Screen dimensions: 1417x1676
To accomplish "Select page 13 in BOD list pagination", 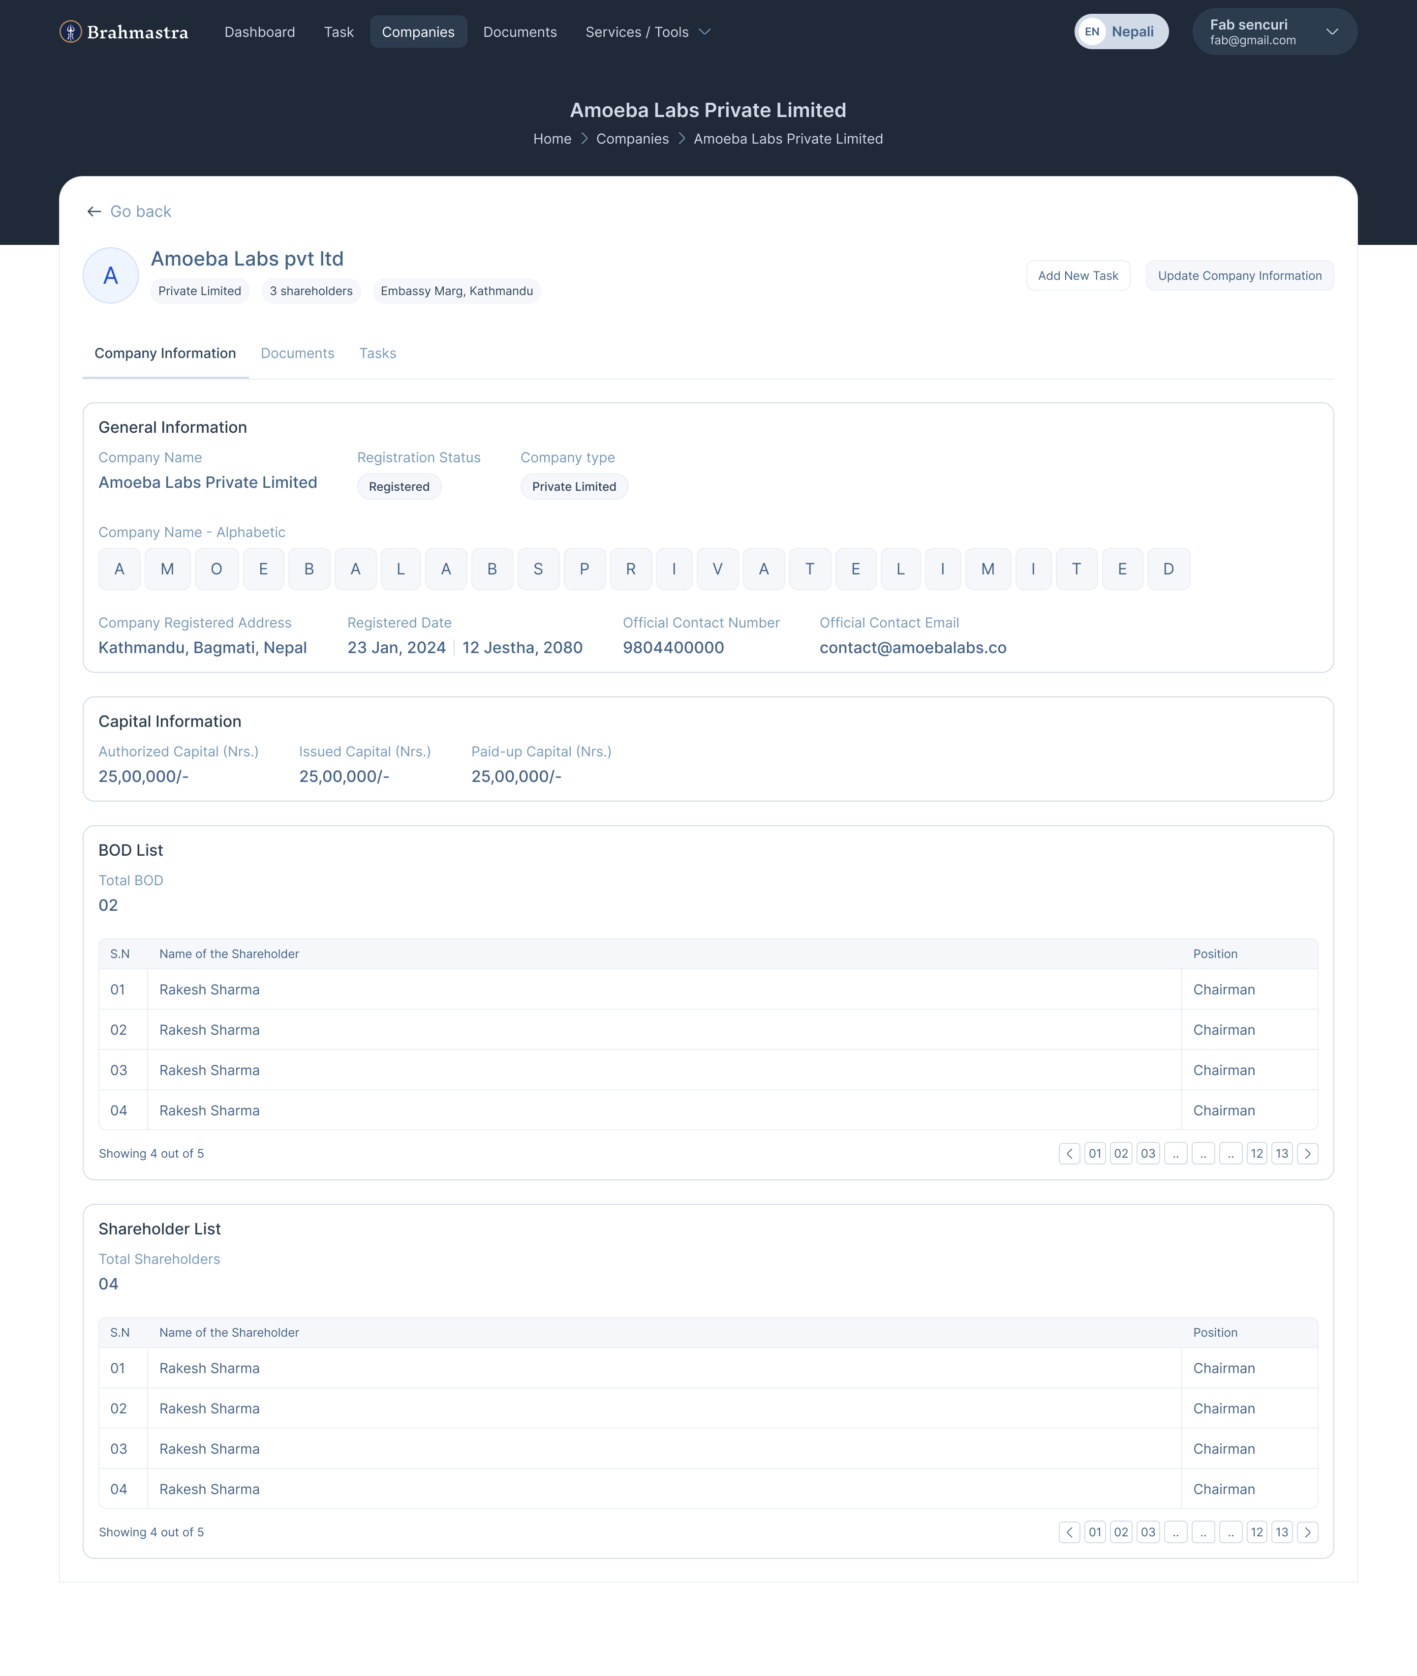I will coord(1281,1154).
